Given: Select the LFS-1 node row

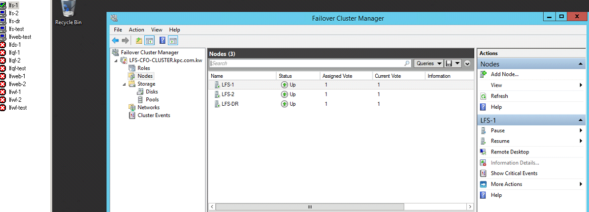Looking at the screenshot, I should click(x=341, y=85).
